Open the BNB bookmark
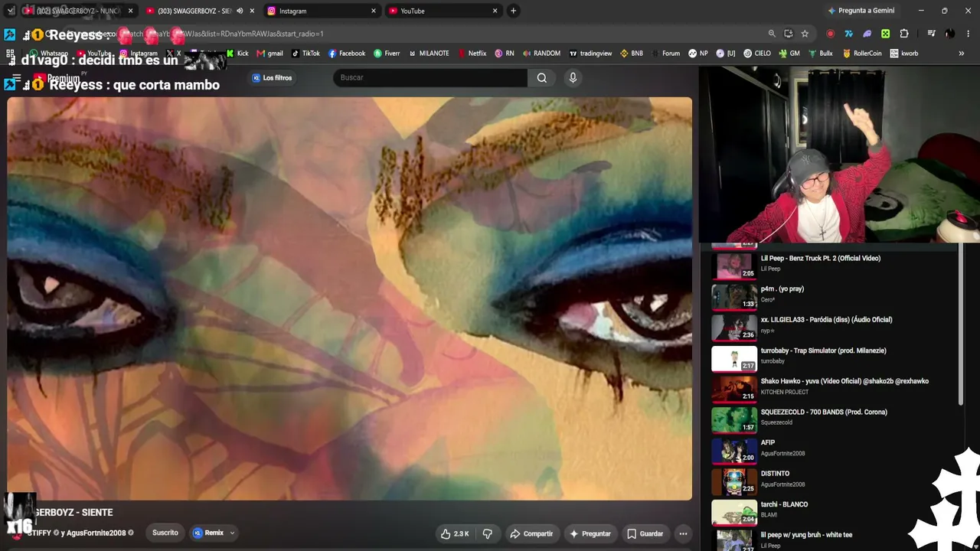 pos(632,54)
